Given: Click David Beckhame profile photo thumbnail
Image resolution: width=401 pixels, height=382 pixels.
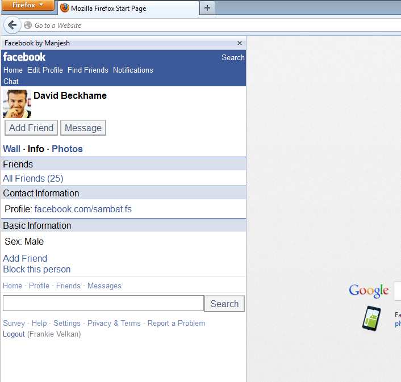Looking at the screenshot, I should point(17,104).
